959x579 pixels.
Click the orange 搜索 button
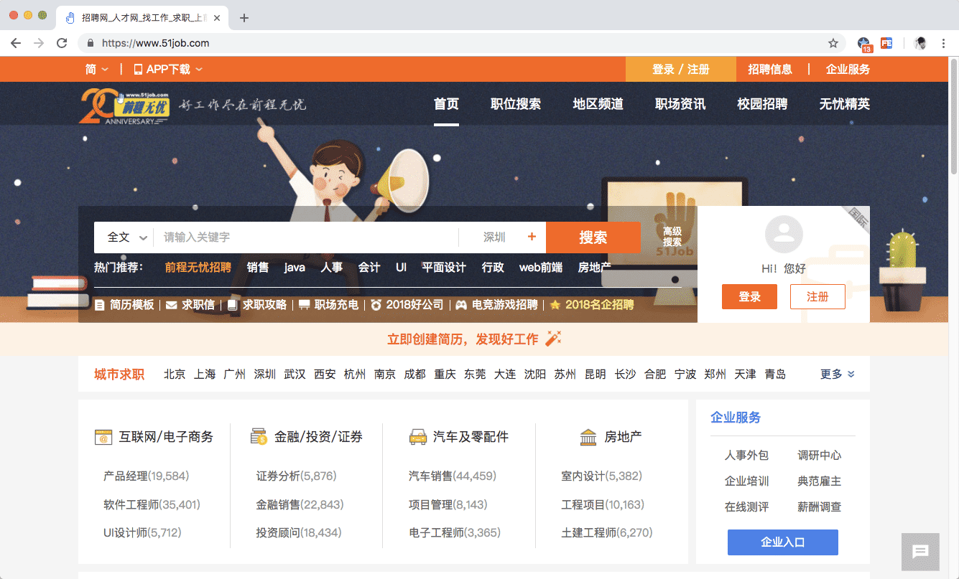(593, 237)
